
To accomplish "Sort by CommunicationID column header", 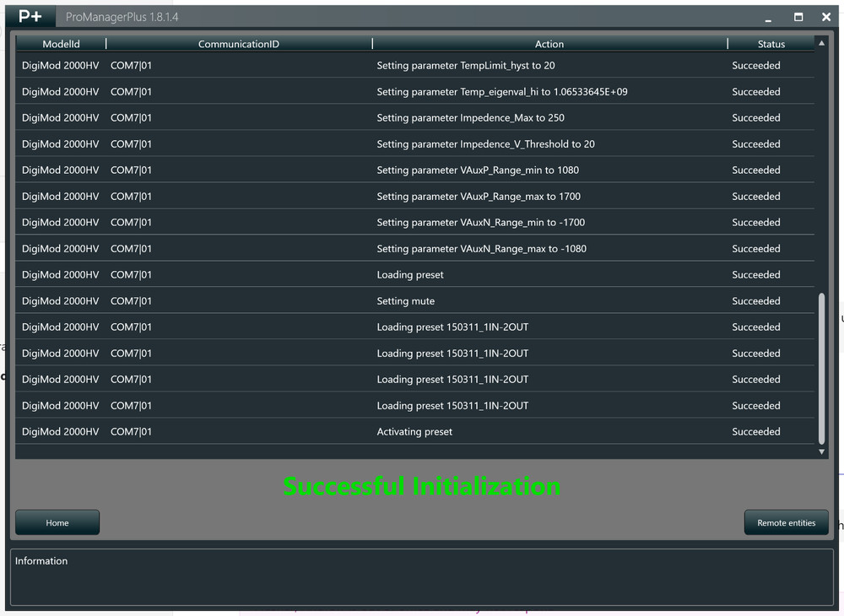I will click(x=239, y=44).
